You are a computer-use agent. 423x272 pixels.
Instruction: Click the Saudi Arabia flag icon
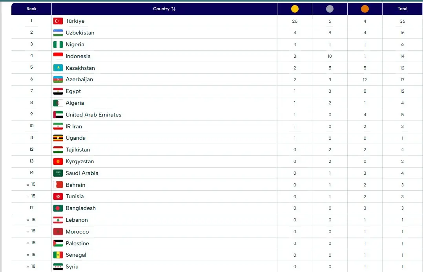pos(58,173)
